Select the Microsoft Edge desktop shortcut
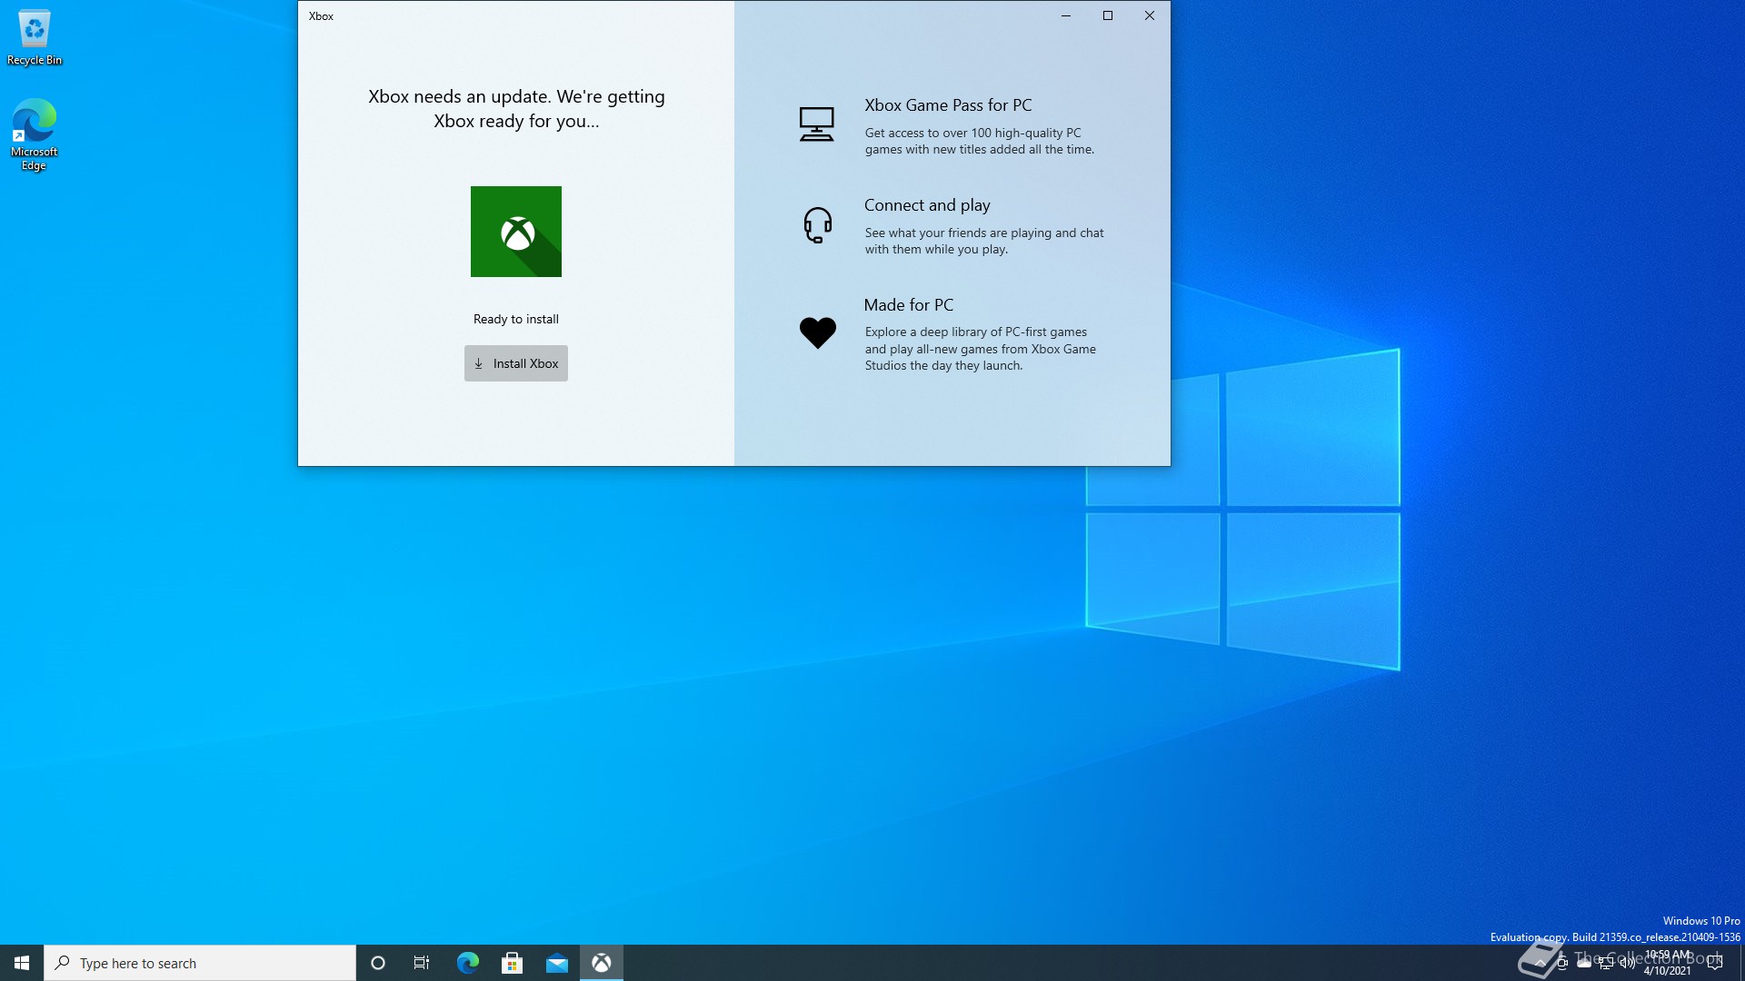 click(x=35, y=134)
